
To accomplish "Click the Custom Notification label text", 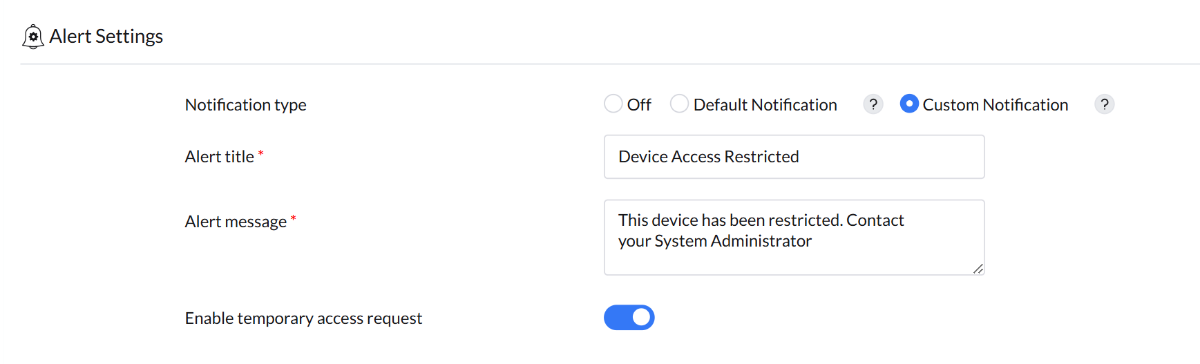I will click(995, 105).
